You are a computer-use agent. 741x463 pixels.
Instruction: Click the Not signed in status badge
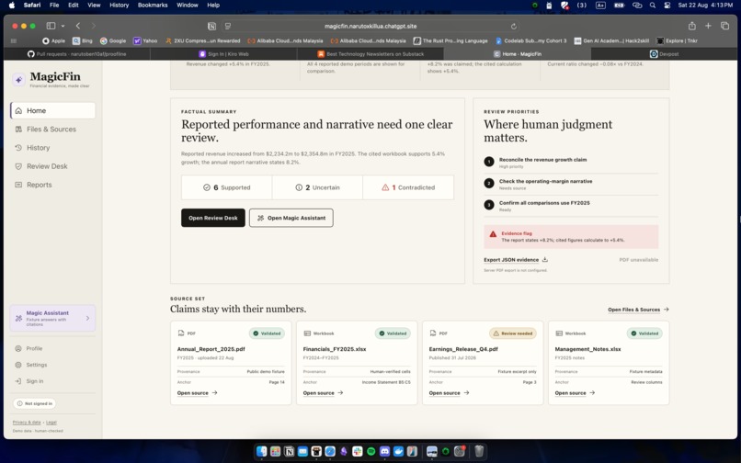tap(35, 403)
